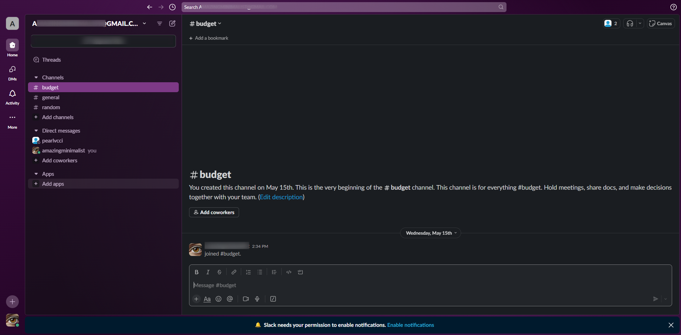Open Threads in sidebar
This screenshot has height=335, width=681.
click(103, 60)
